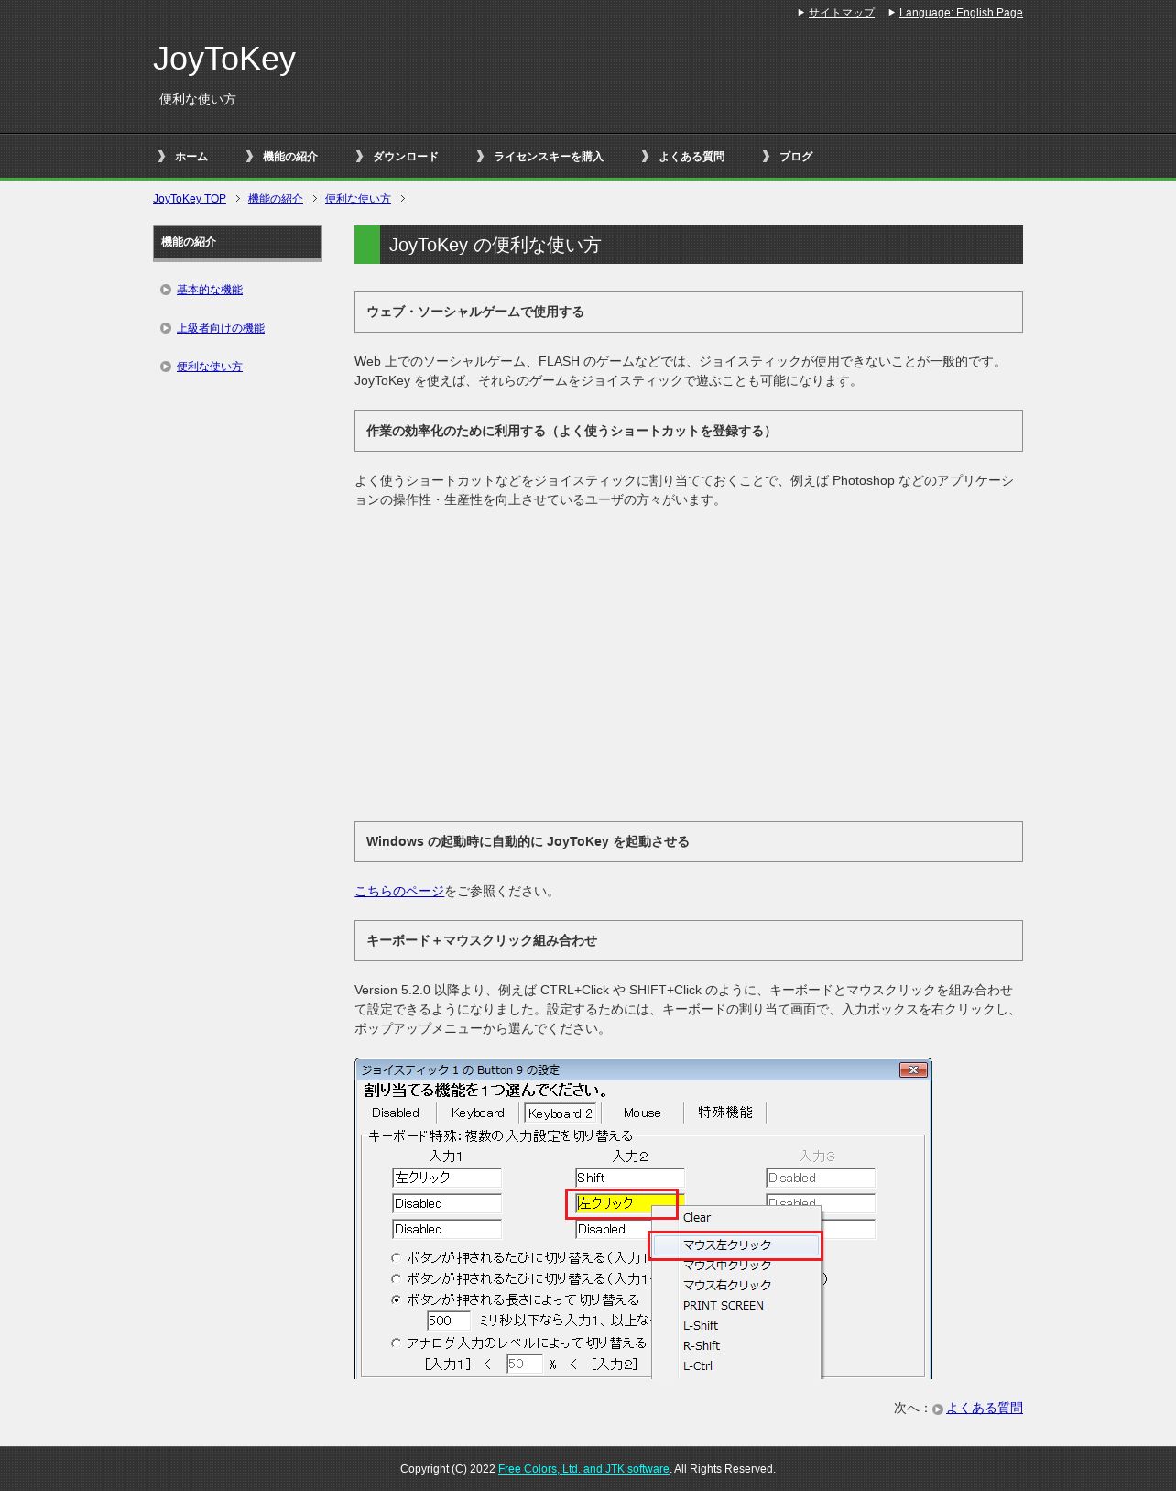The width and height of the screenshot is (1176, 1491).
Task: Click bullet icon beside 基本的な機能
Action: (166, 290)
